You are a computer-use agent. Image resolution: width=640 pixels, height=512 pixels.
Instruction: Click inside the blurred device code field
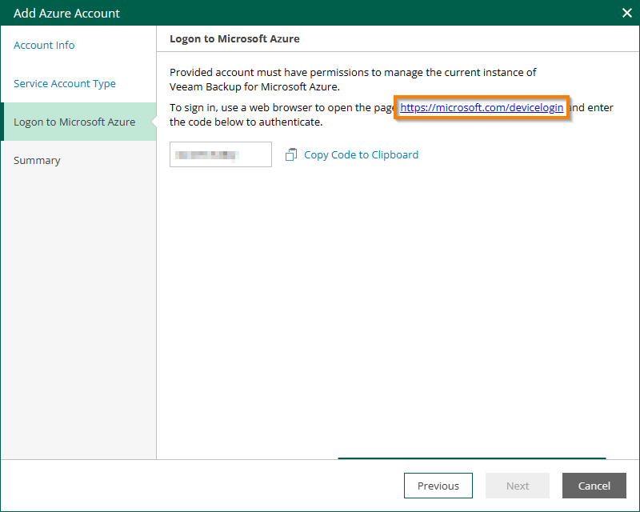coord(220,154)
